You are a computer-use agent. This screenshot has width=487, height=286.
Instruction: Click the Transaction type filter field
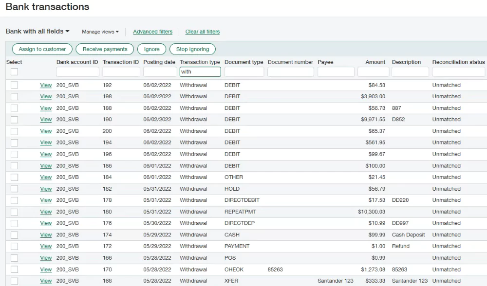(x=200, y=72)
